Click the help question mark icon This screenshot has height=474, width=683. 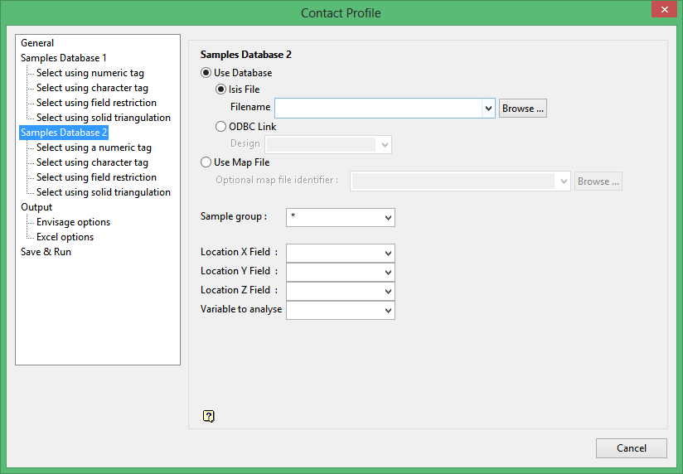point(209,416)
